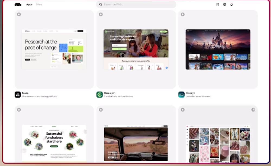Click the round badge on the desert-drive card
The image size is (271, 166).
(x=101, y=110)
